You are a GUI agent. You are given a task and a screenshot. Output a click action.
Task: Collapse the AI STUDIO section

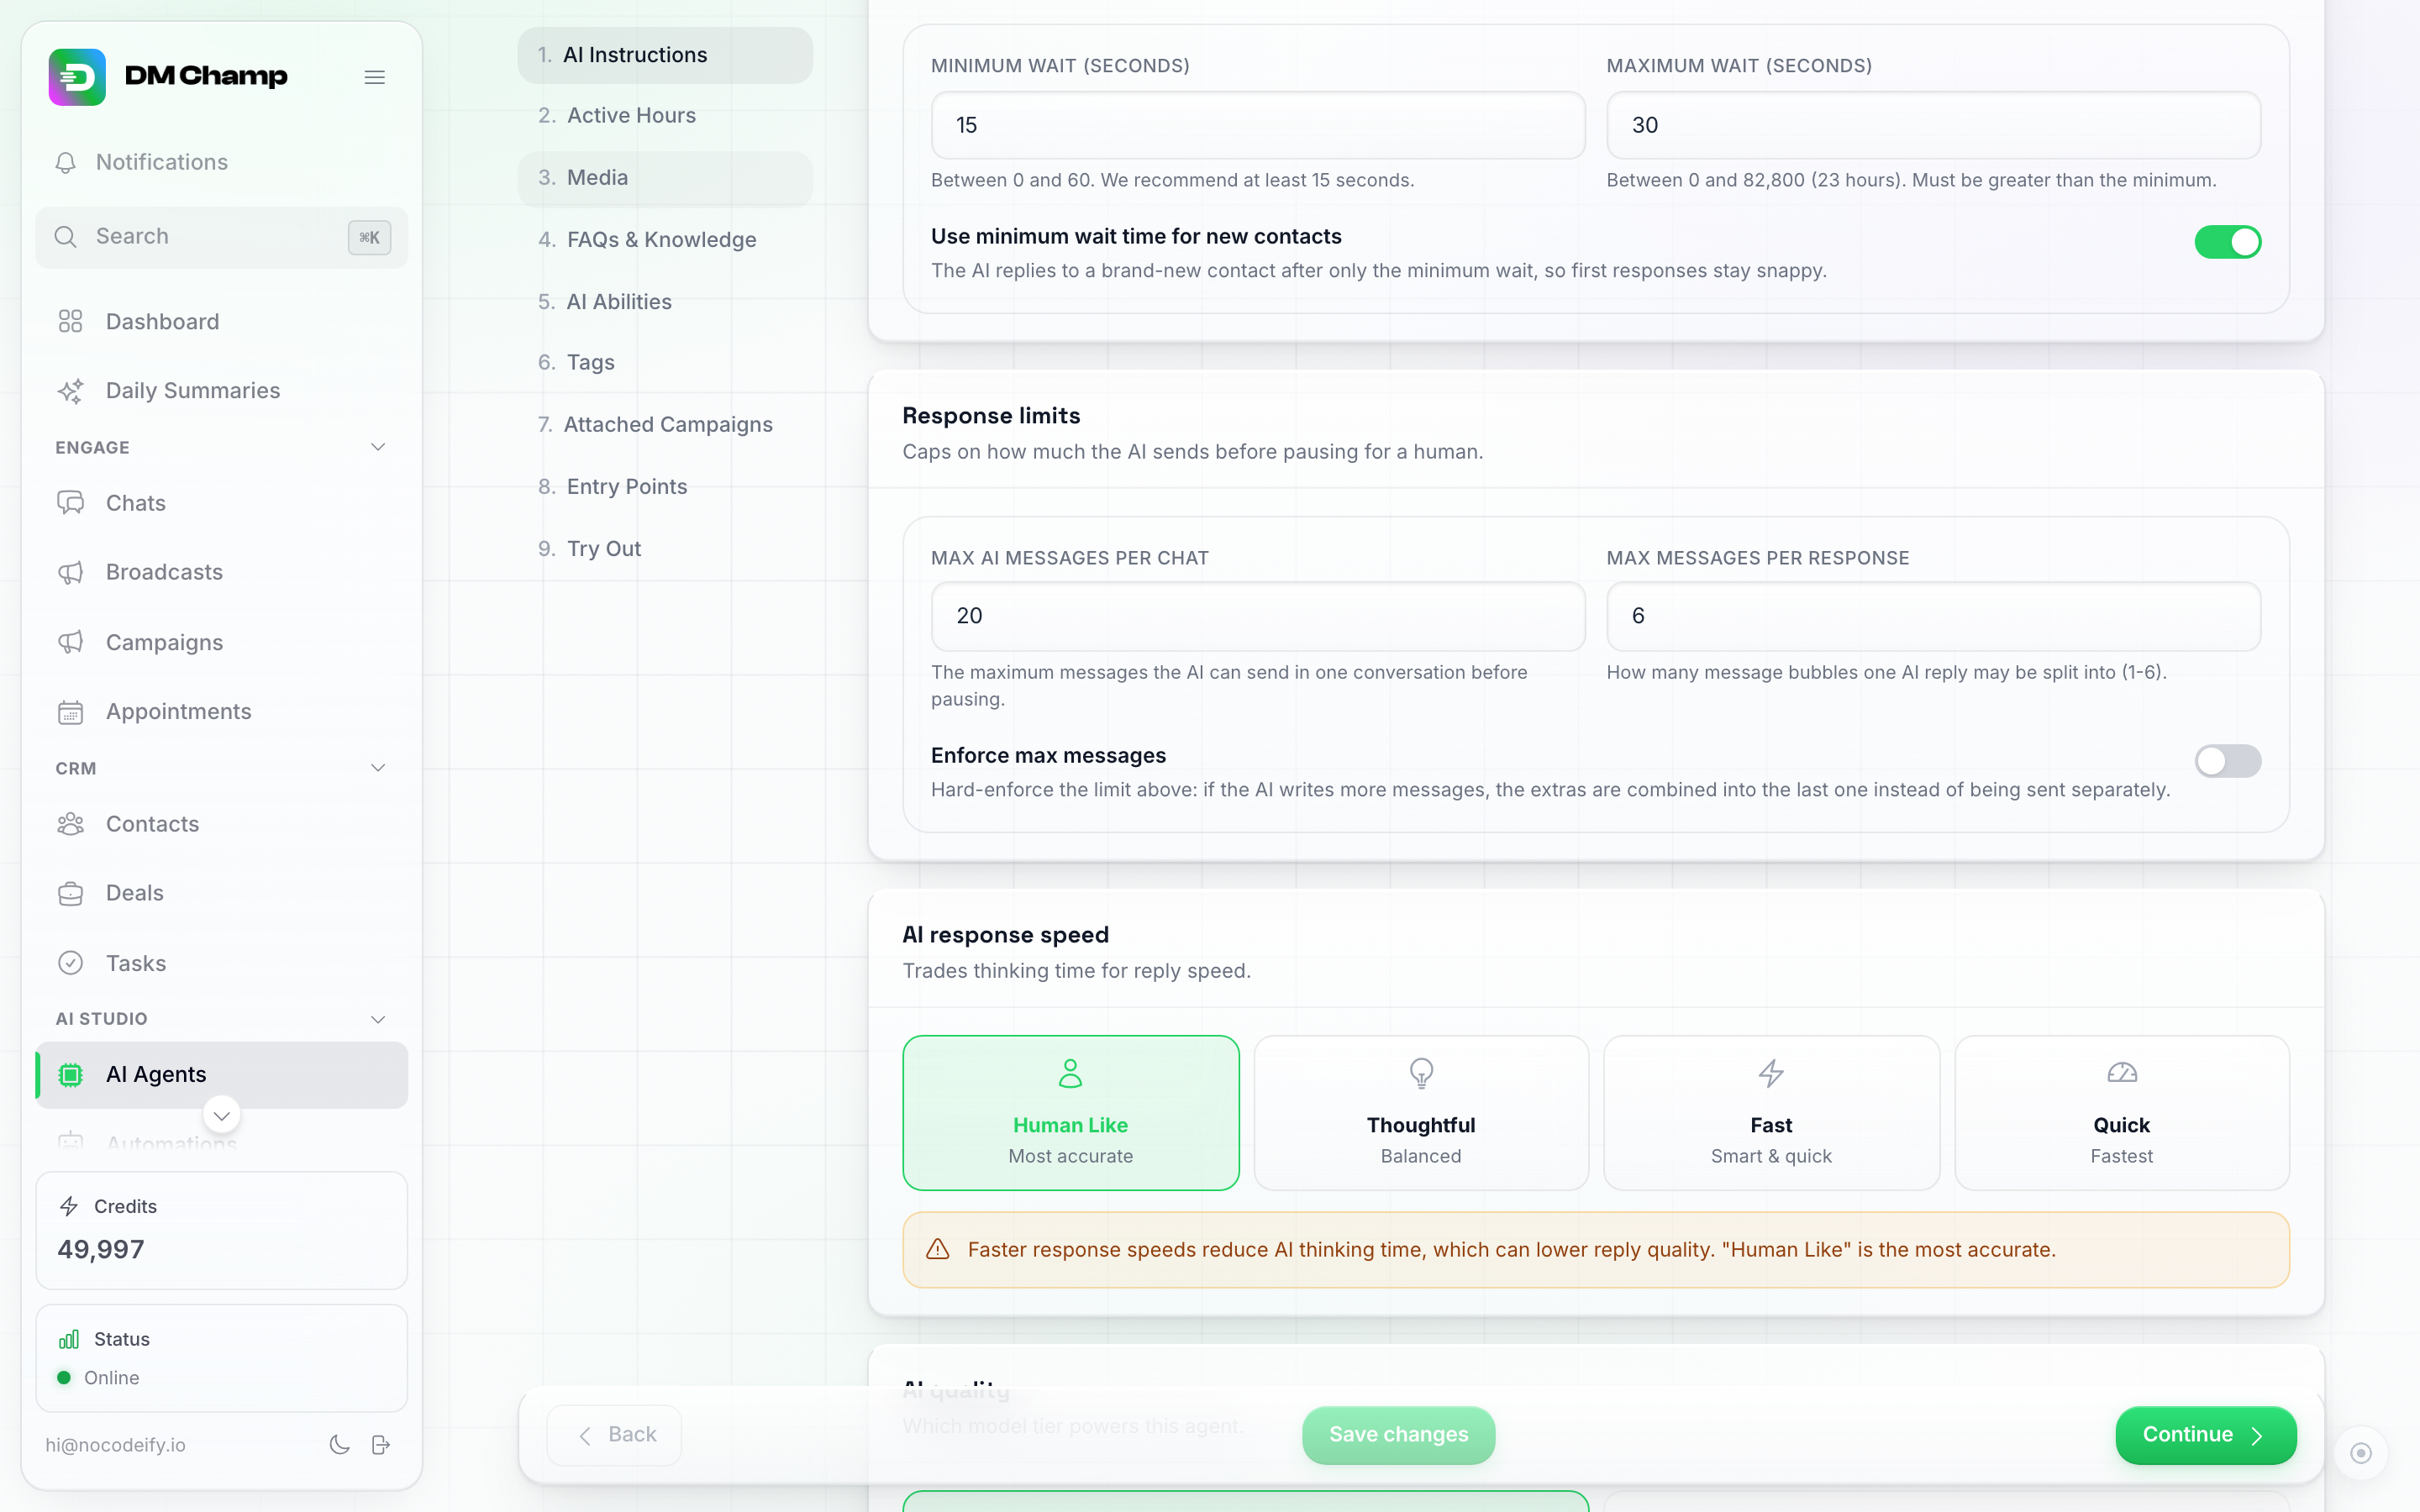click(x=378, y=1019)
